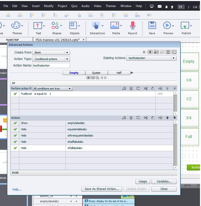This screenshot has height=206, width=201.
Task: Click the actions list scroll down arrow
Action: [175, 168]
